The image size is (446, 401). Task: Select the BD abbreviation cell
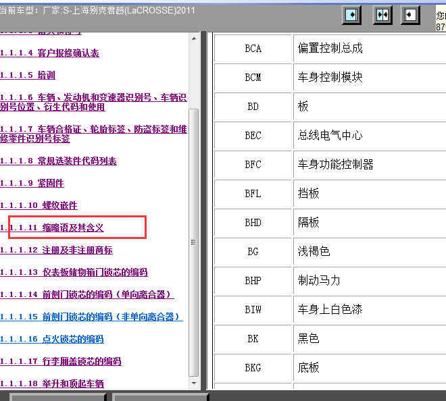(253, 107)
